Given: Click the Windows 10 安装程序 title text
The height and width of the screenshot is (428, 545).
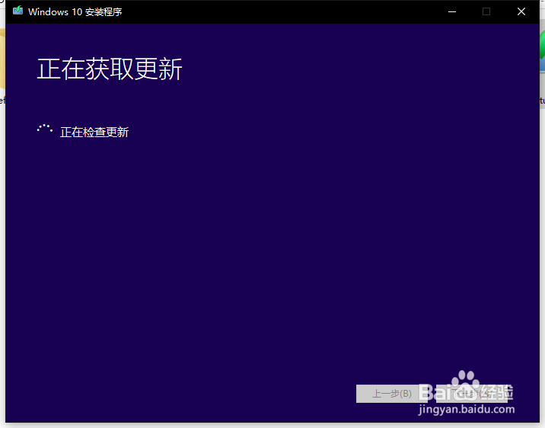Looking at the screenshot, I should (x=75, y=12).
